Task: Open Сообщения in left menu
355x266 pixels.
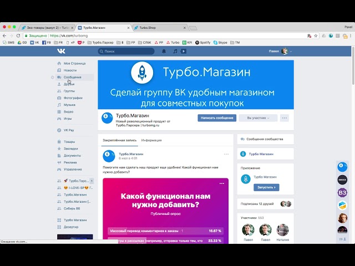Action: pyautogui.click(x=74, y=78)
